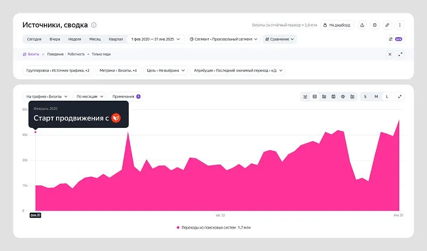This screenshot has height=251, width=427.
Task: Click the orange logo in the annotation tooltip
Action: point(116,118)
